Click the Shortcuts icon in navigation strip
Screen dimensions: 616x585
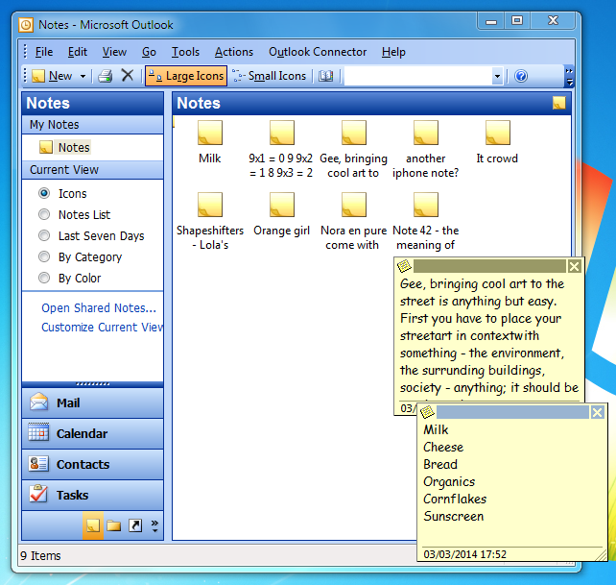pos(135,525)
